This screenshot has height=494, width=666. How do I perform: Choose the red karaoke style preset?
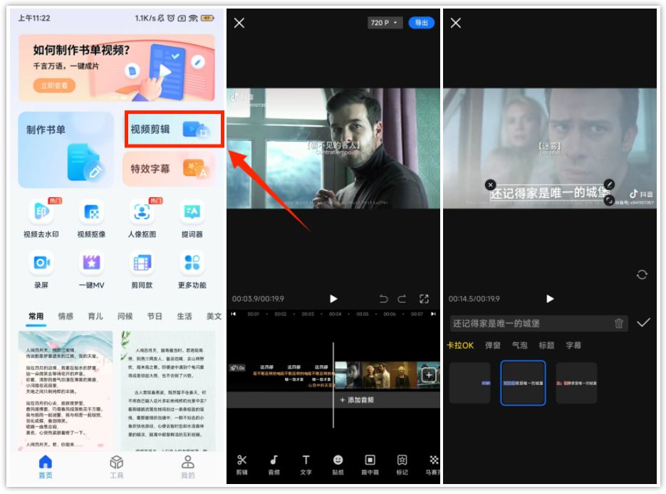tap(576, 383)
